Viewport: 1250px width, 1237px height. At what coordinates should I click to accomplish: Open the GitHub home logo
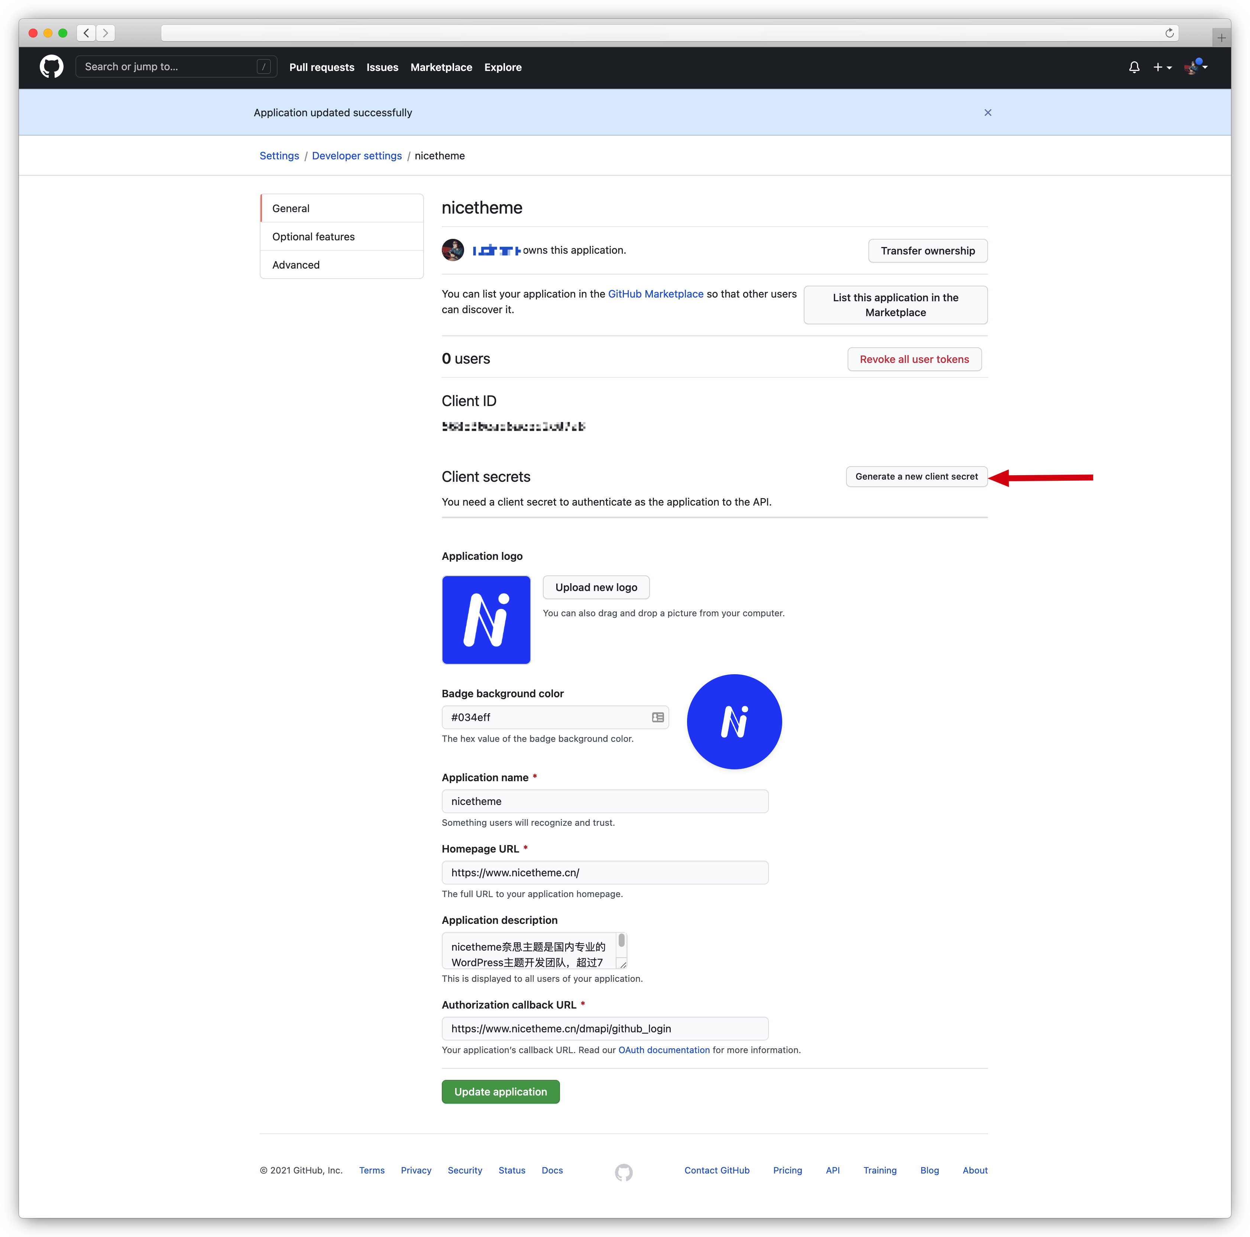pos(52,66)
